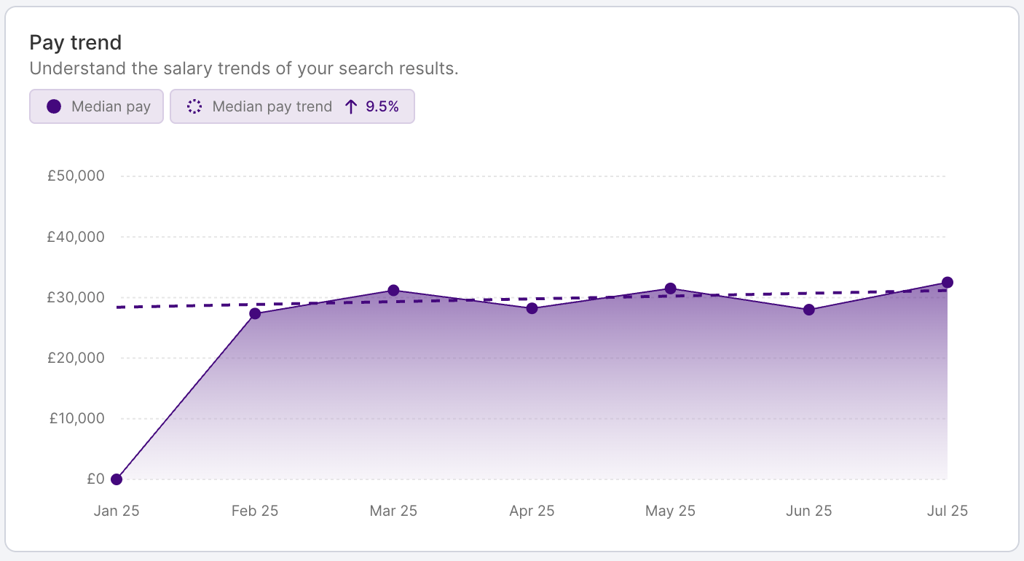Select the Jun 25 median pay data point

(x=808, y=310)
